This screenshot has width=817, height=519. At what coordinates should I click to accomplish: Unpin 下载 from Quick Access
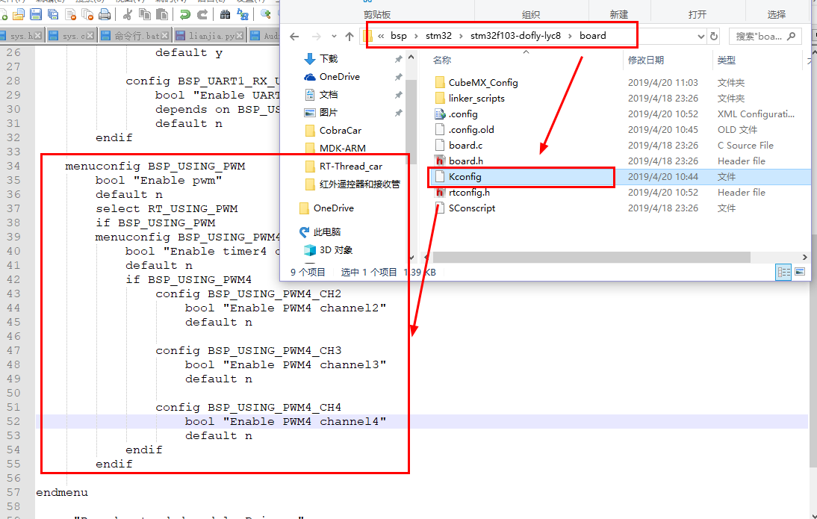[398, 58]
